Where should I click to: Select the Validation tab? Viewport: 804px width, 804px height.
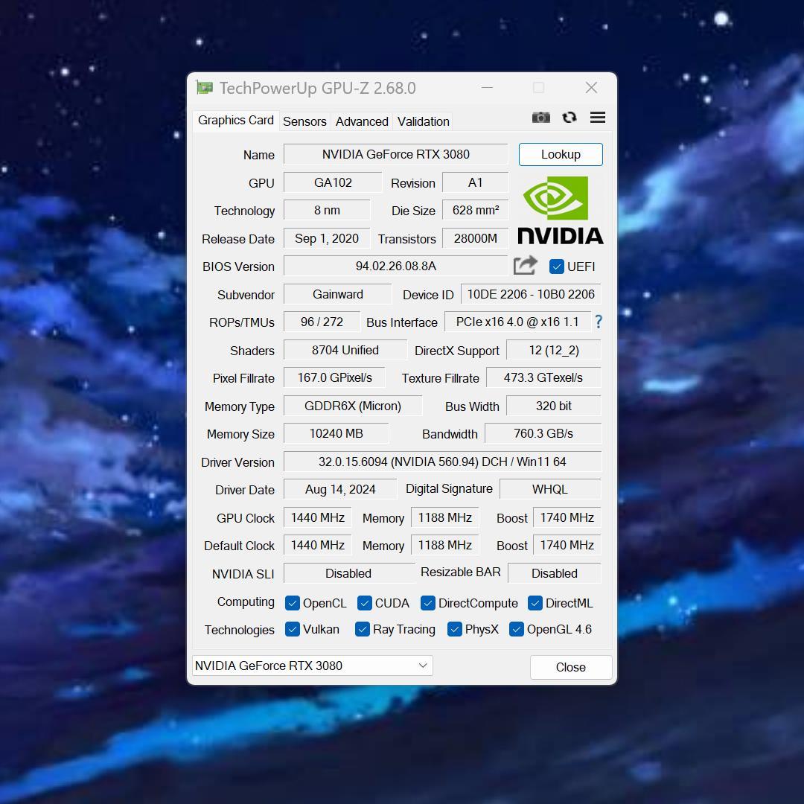pyautogui.click(x=422, y=121)
